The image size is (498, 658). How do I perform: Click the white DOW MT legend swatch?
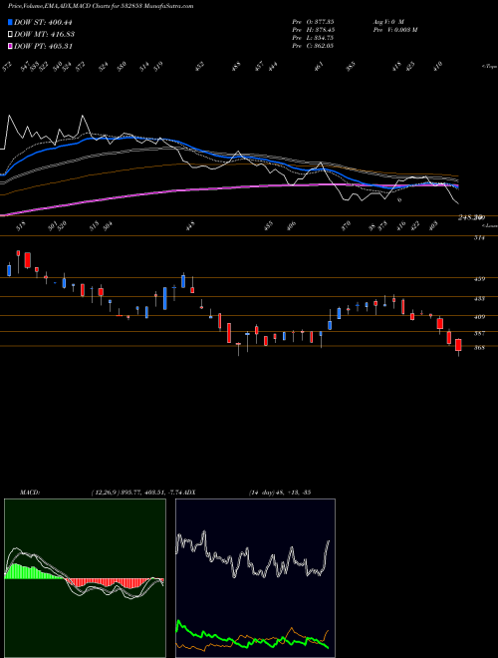[11, 34]
